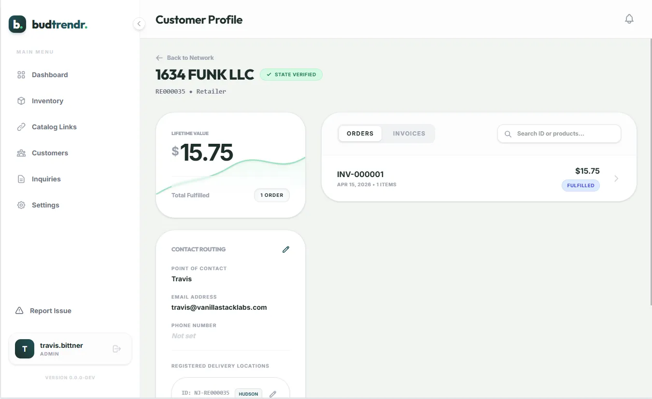Click the budtrendr logo icon
652x399 pixels.
pos(17,24)
